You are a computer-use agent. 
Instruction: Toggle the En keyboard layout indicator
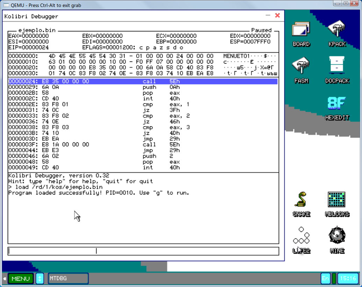[325, 279]
